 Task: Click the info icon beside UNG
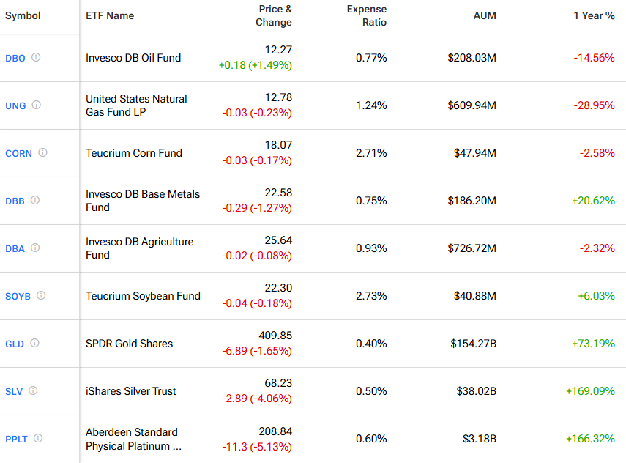click(36, 105)
